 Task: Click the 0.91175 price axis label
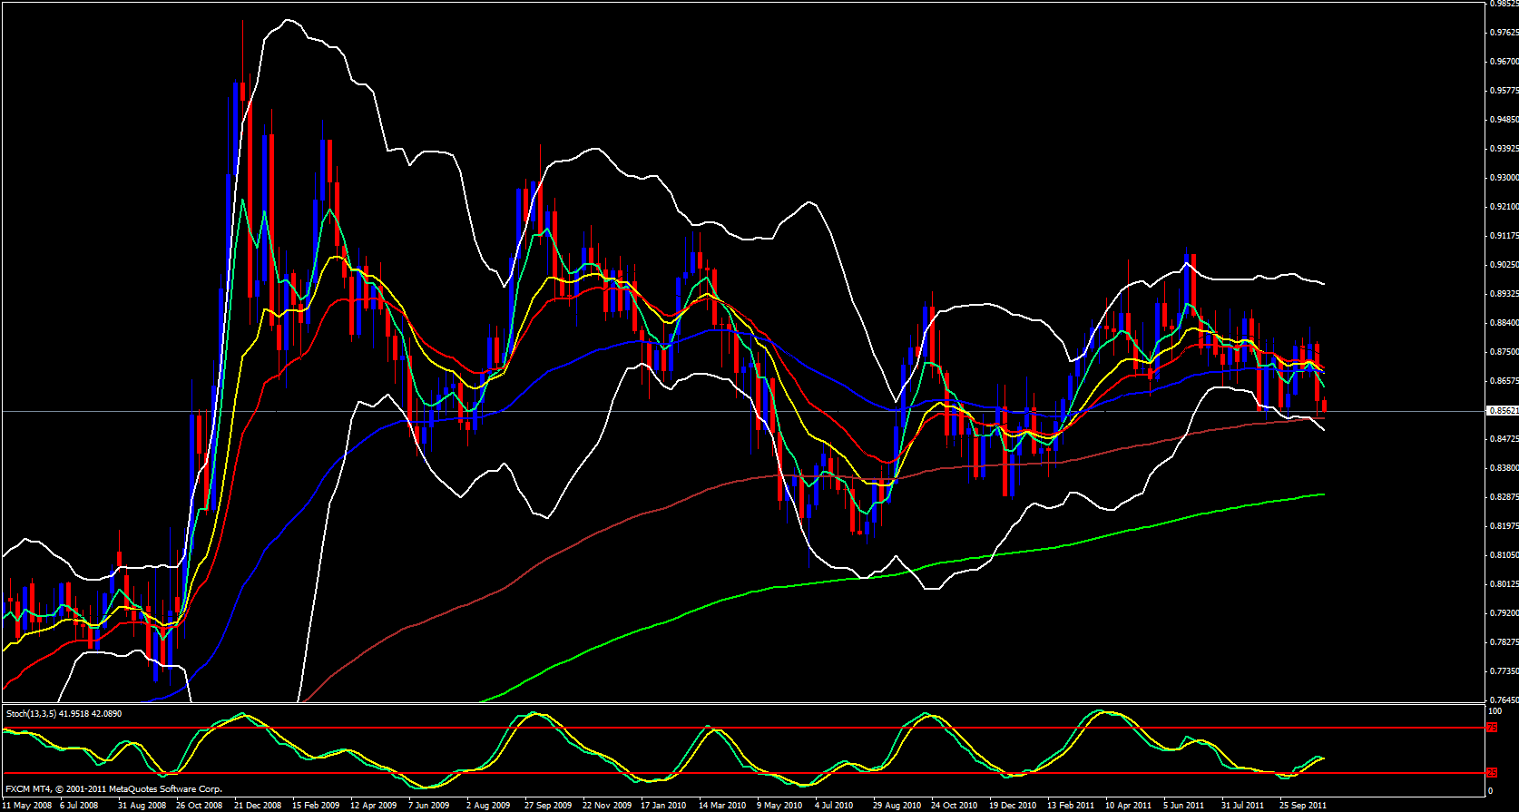coord(1504,236)
